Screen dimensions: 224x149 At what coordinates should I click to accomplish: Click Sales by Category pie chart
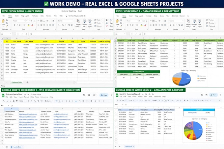[182, 79]
